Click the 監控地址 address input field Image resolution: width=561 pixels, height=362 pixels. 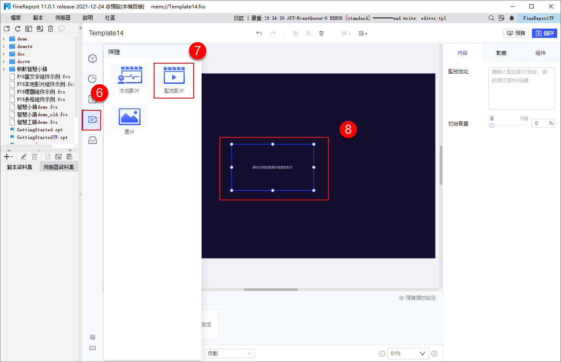(521, 88)
